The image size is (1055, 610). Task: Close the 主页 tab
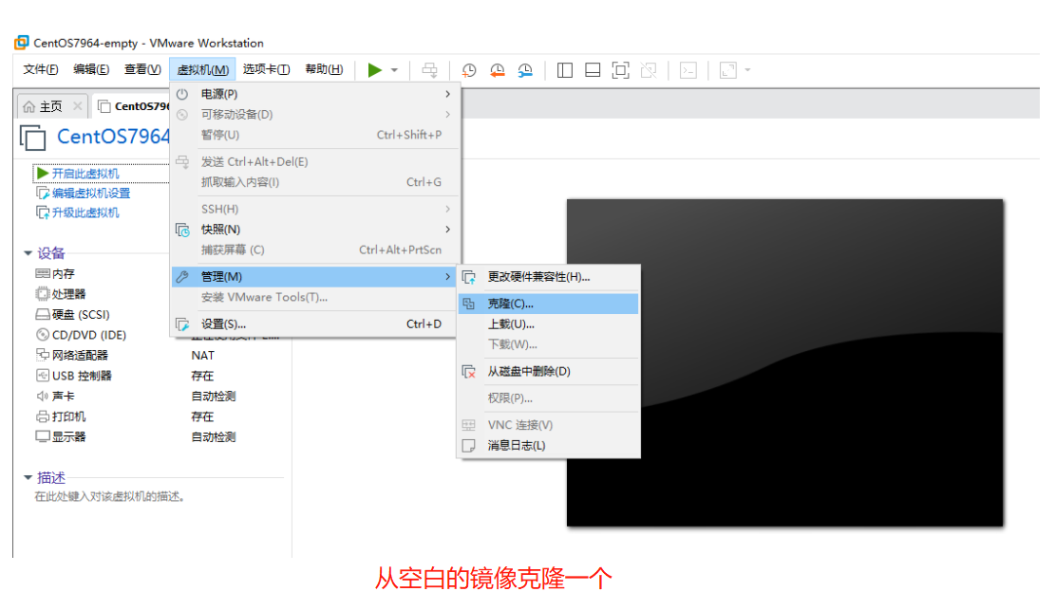(x=77, y=105)
